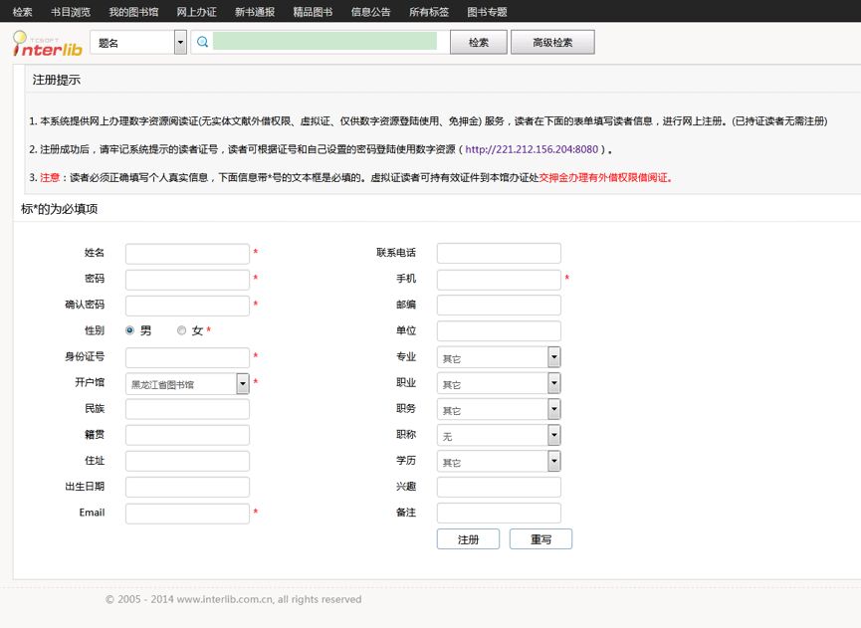861x628 pixels.
Task: Click the red 交押金办理有外借权限借阅证 text
Action: click(x=605, y=177)
